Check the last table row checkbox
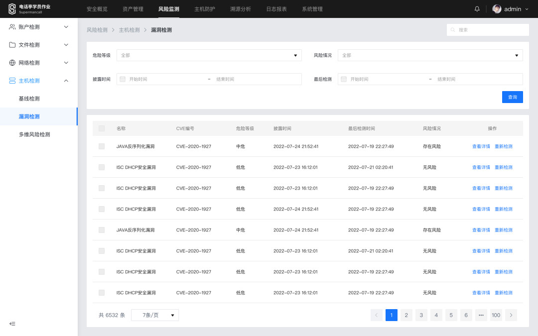538x336 pixels. click(102, 293)
